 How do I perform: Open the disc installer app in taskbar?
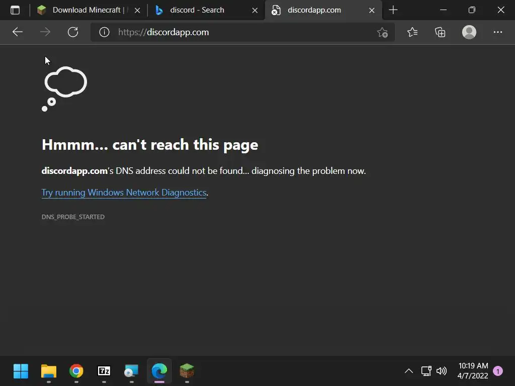tap(131, 371)
